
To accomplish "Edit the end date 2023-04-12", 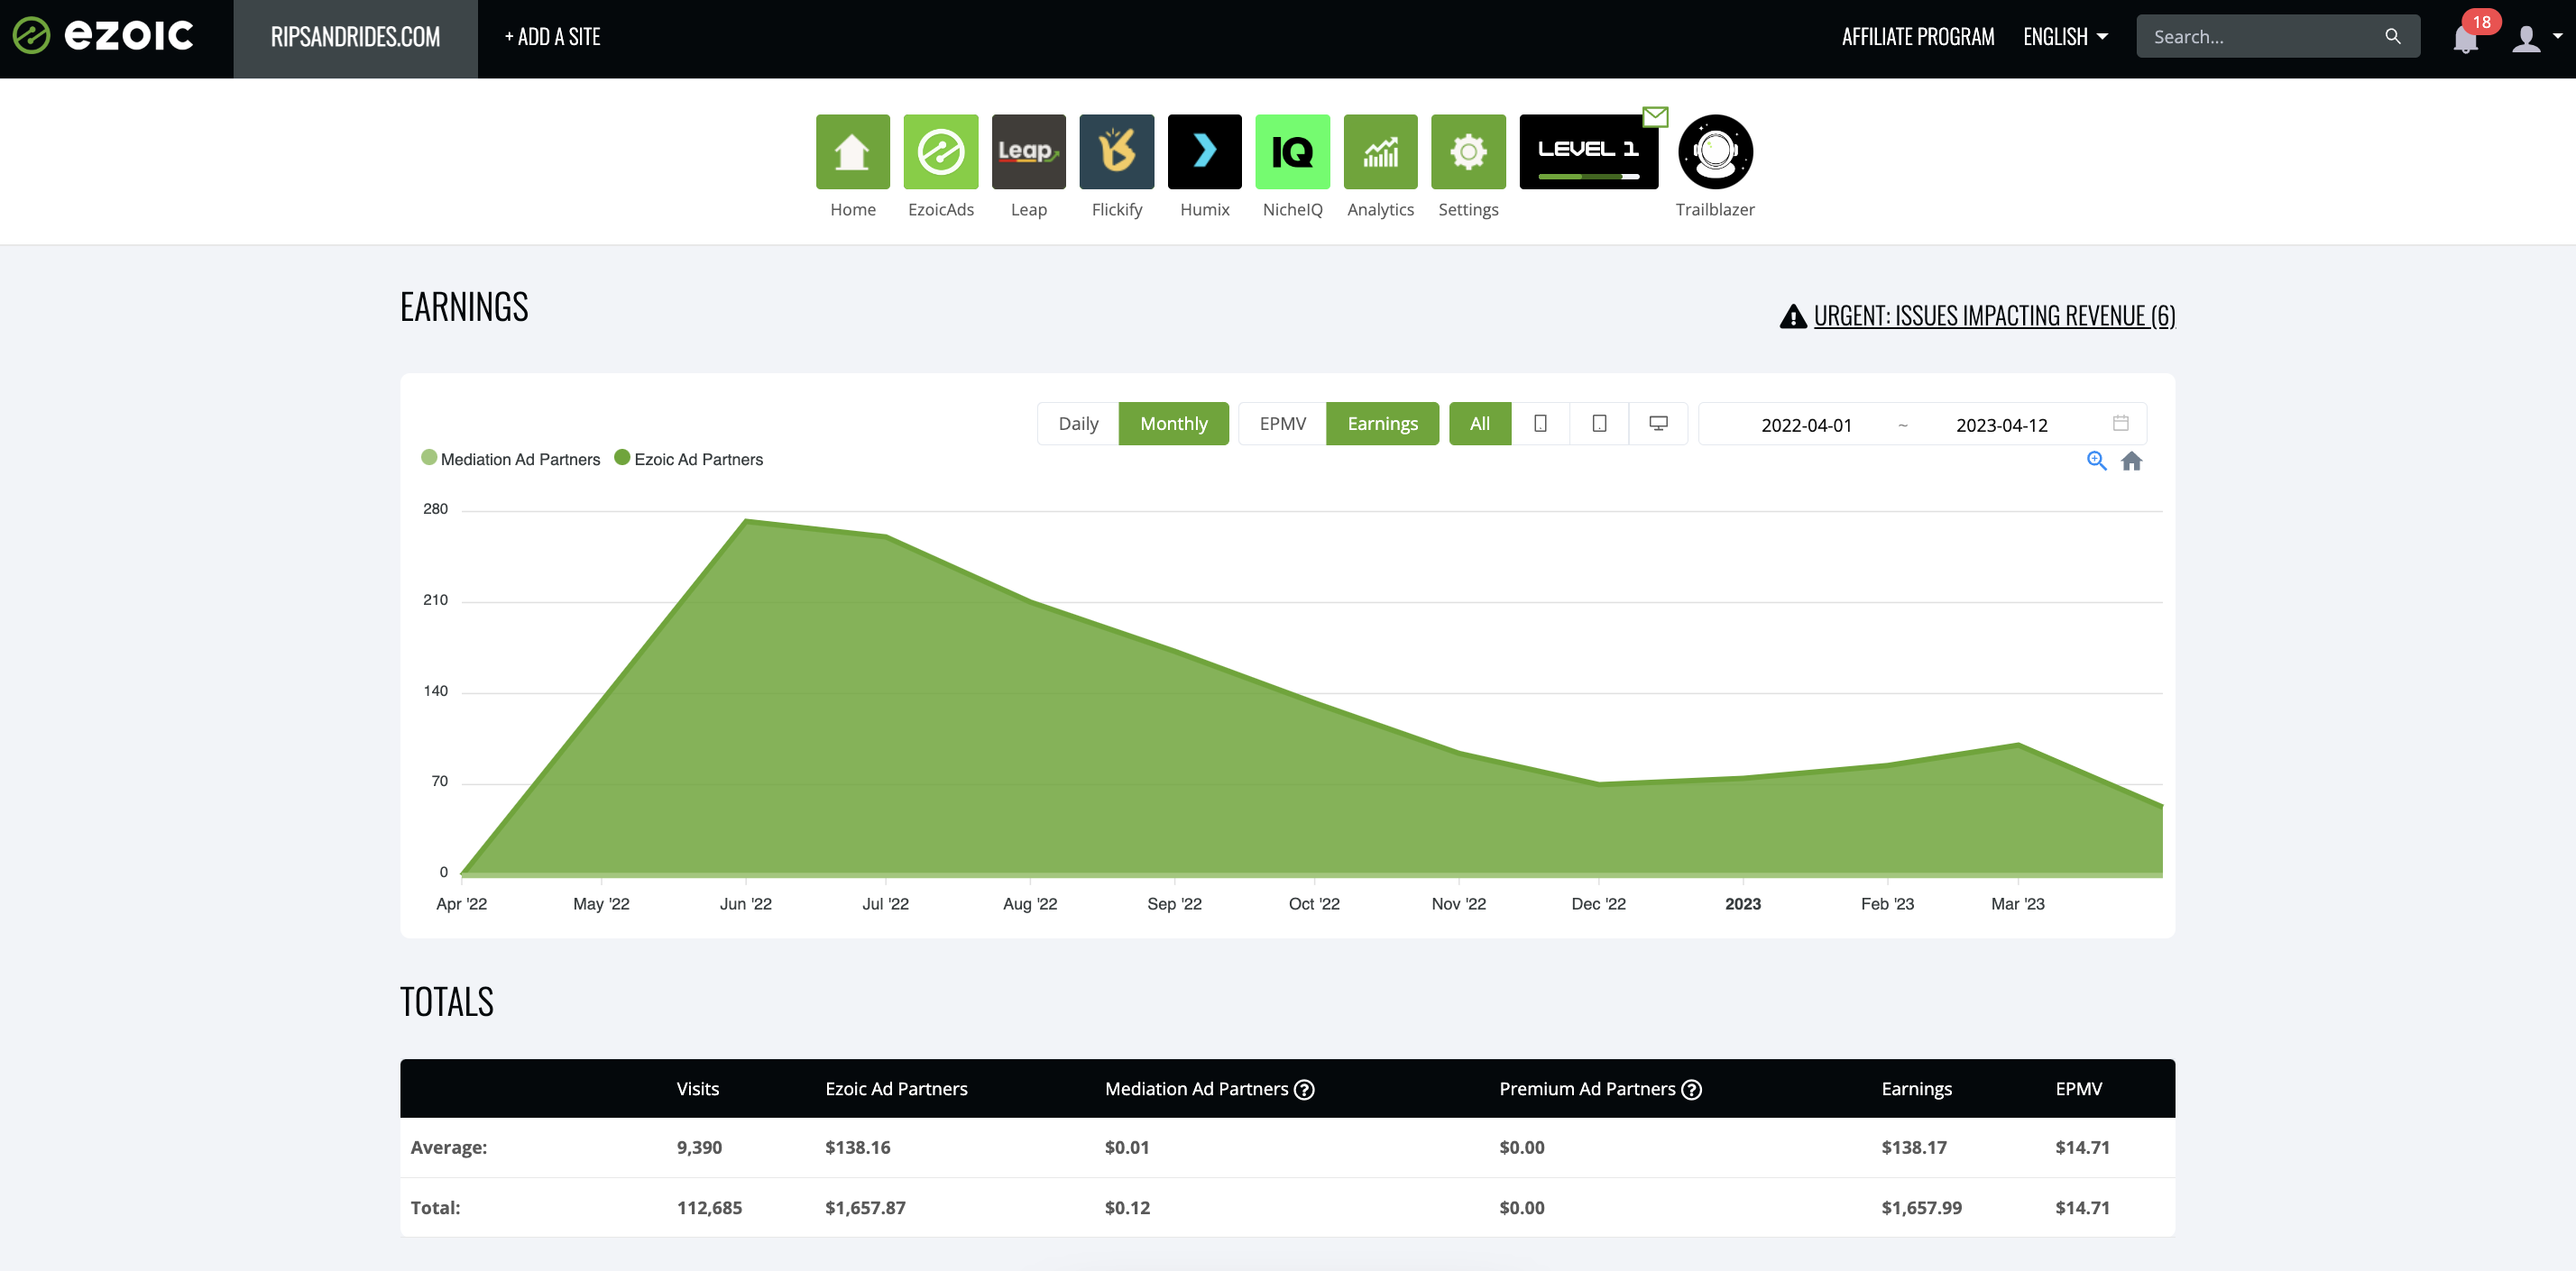I will click(2001, 425).
